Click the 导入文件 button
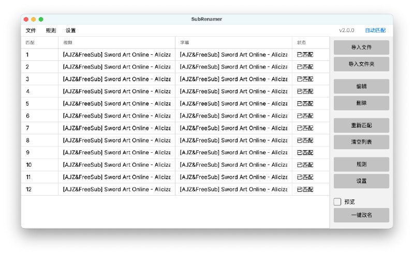The width and height of the screenshot is (414, 256). tap(361, 47)
